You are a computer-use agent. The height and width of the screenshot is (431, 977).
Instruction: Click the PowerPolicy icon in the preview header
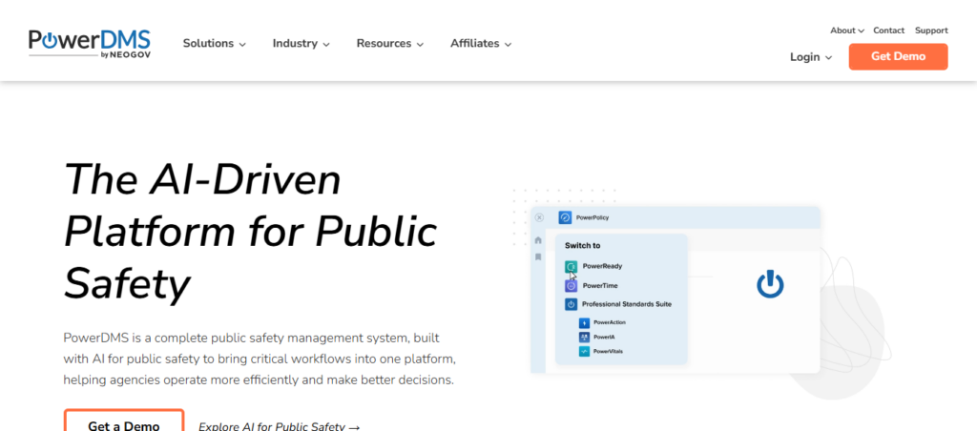pos(565,218)
